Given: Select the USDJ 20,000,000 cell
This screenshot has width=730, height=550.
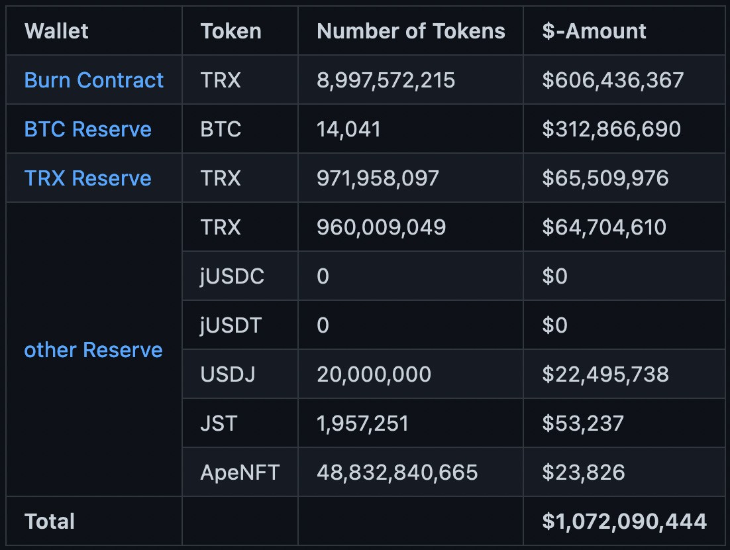Looking at the screenshot, I should pyautogui.click(x=374, y=374).
